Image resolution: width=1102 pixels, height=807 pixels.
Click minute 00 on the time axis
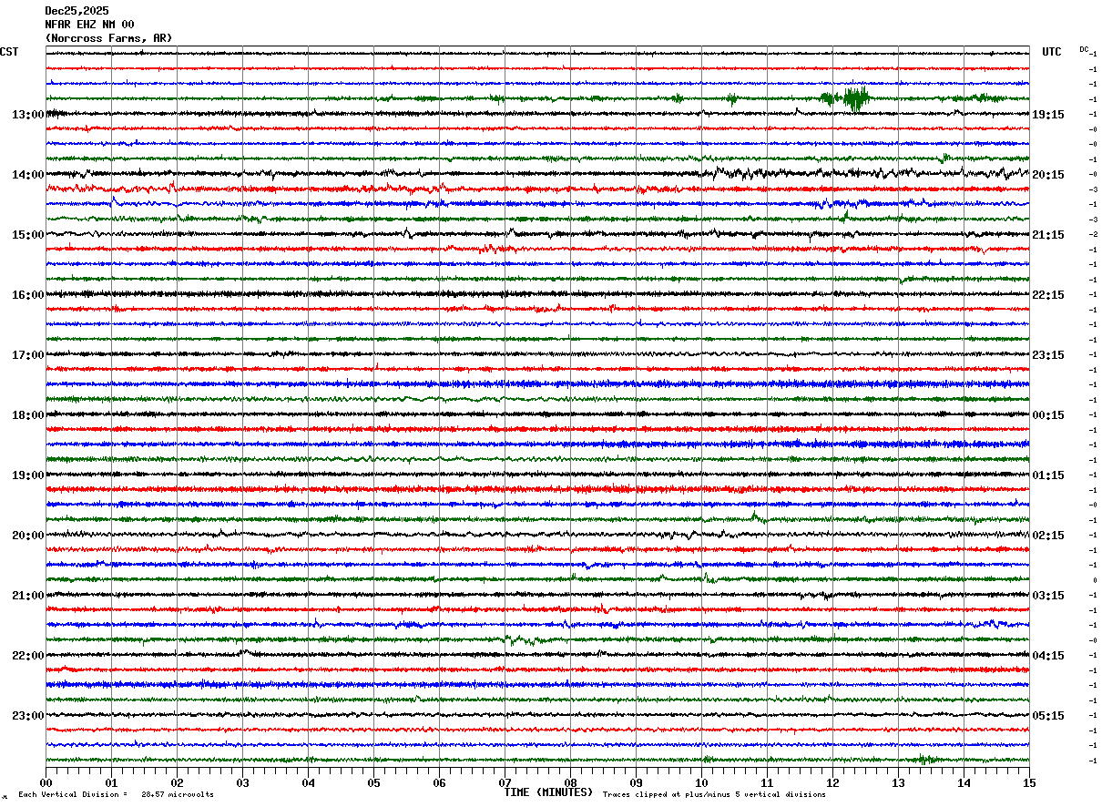tap(46, 782)
